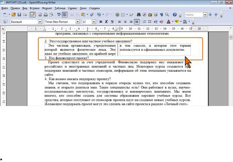Align text left button

tap(120, 22)
